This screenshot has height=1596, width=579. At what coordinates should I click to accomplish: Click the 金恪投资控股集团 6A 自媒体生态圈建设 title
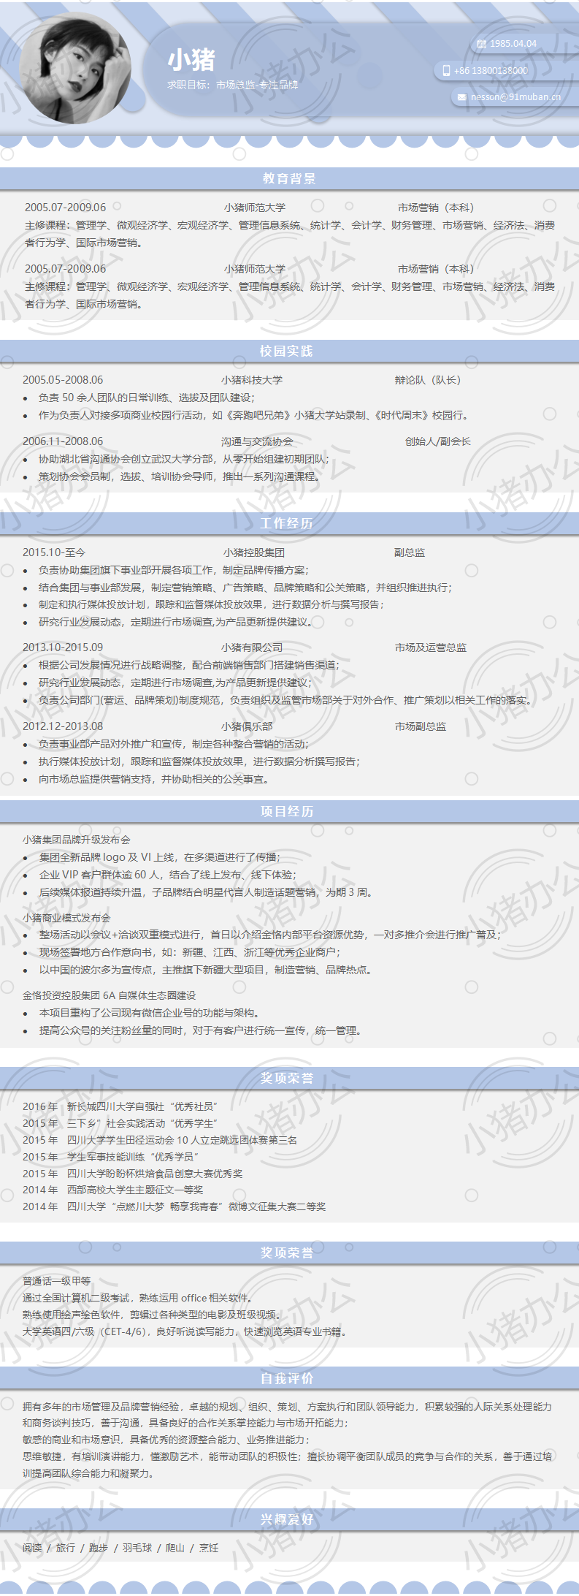(110, 995)
